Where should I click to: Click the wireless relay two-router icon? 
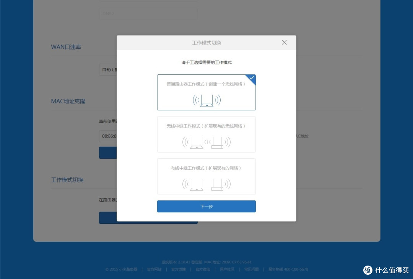point(206,143)
